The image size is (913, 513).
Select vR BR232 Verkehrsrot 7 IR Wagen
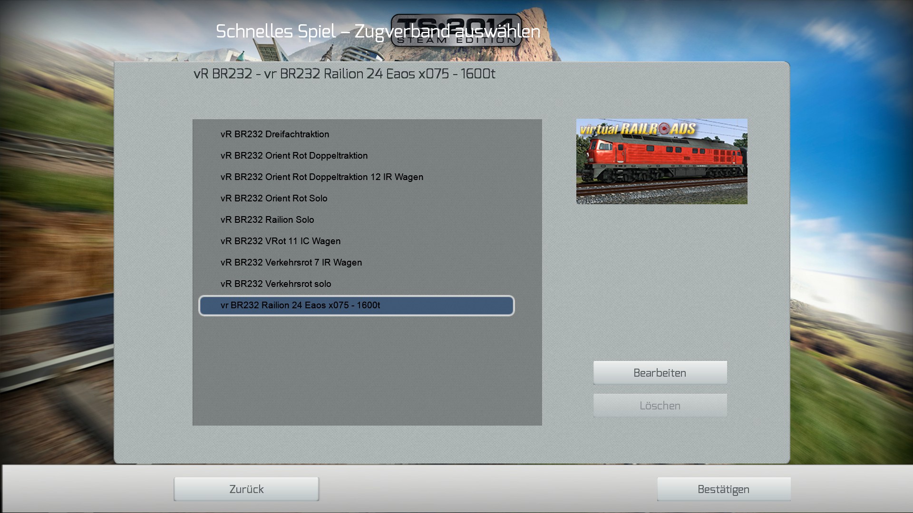pyautogui.click(x=291, y=263)
